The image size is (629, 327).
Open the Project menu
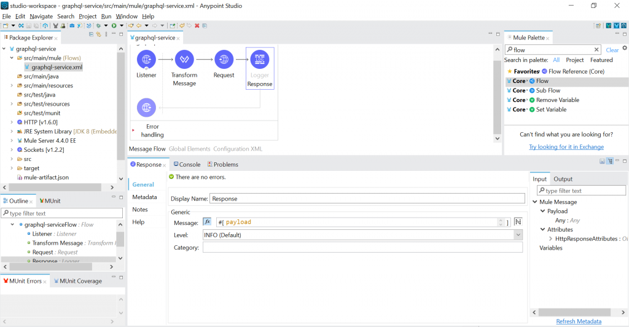click(87, 17)
